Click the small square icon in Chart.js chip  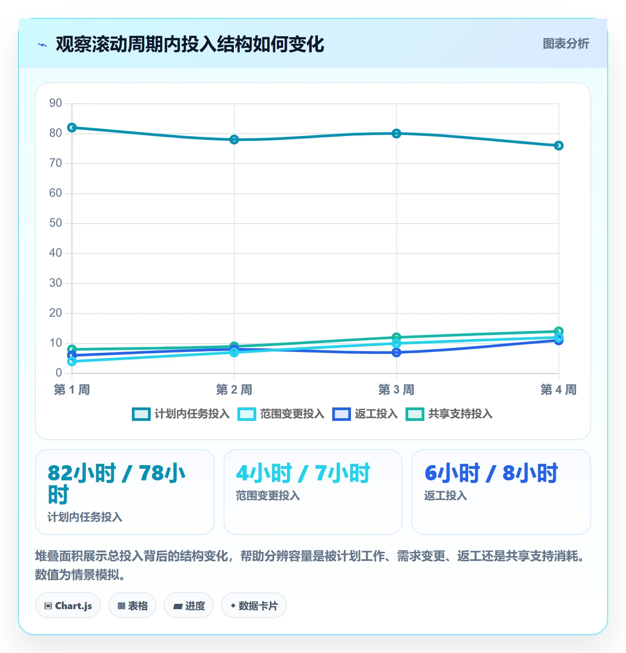pos(48,606)
